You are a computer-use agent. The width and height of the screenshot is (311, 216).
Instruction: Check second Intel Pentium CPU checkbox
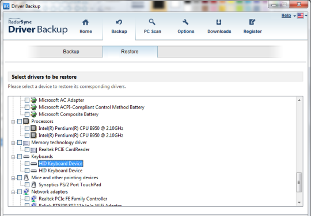pyautogui.click(x=27, y=136)
